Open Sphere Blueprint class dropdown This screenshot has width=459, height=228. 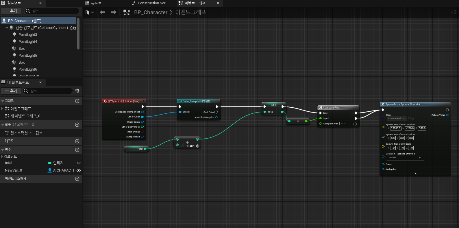[397, 119]
